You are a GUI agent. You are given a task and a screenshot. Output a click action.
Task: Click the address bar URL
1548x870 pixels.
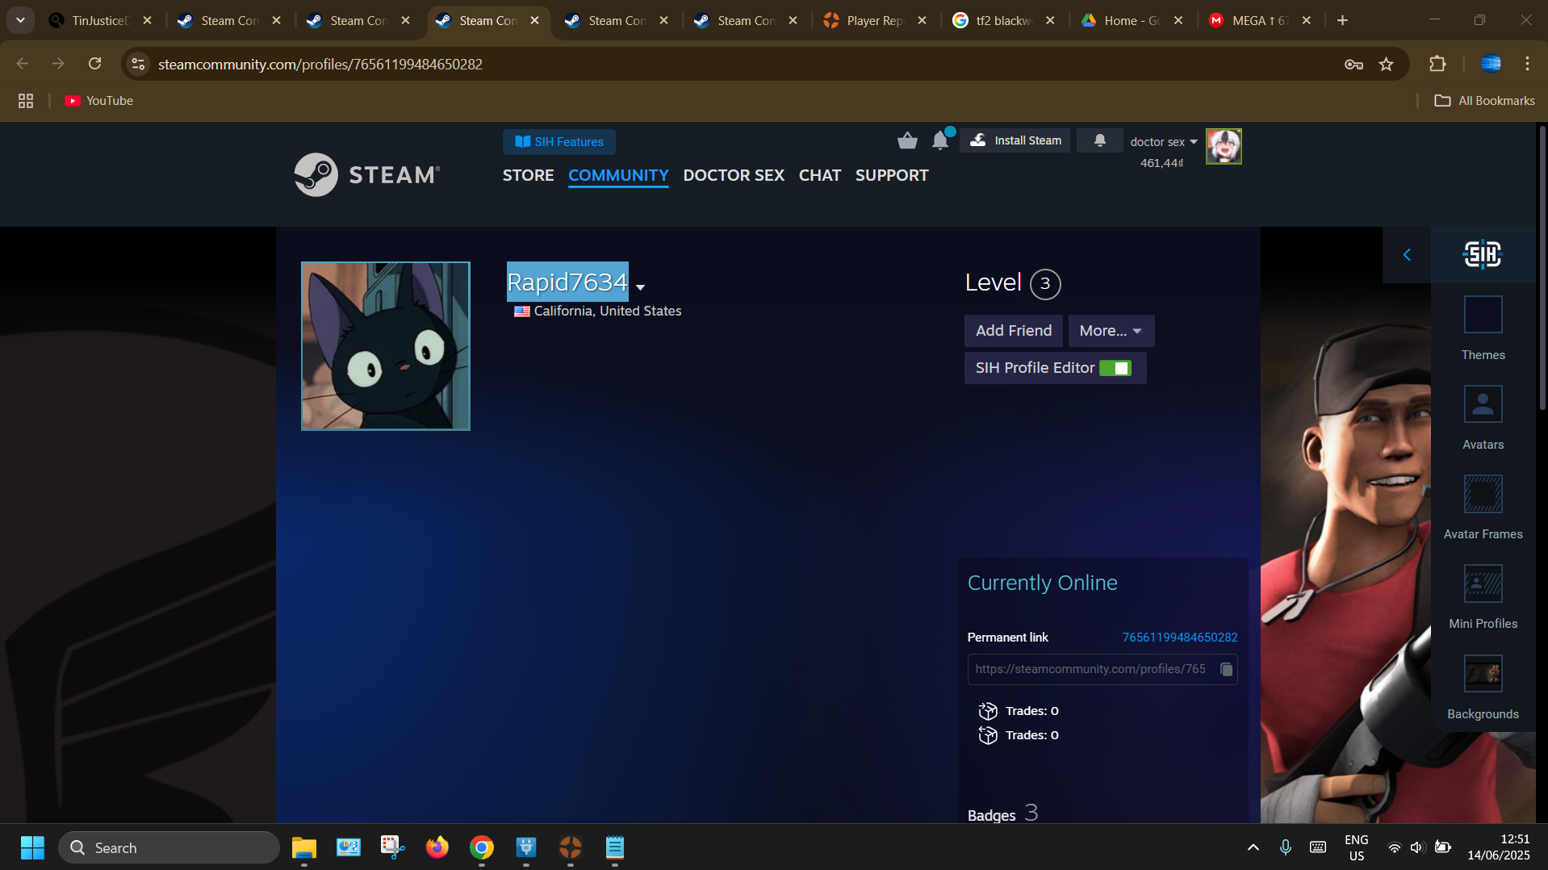[x=320, y=64]
